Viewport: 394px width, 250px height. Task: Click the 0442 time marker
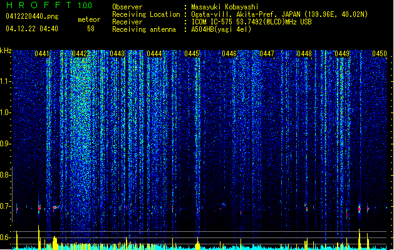click(80, 54)
